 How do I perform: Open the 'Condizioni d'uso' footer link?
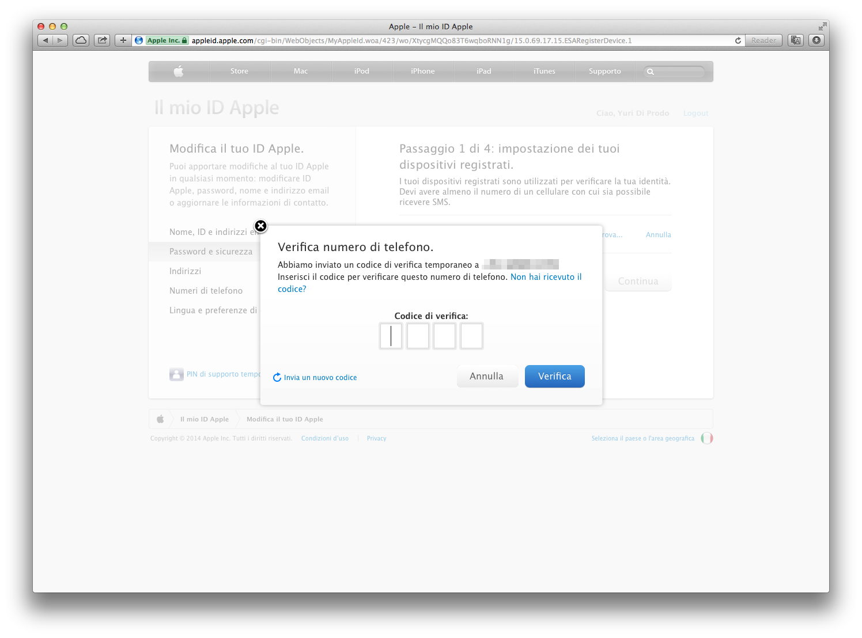(325, 439)
